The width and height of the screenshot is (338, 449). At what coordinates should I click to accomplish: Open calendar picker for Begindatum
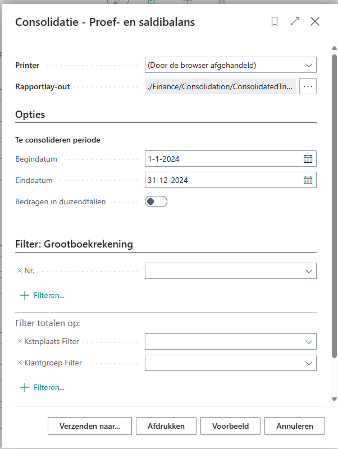pos(308,159)
